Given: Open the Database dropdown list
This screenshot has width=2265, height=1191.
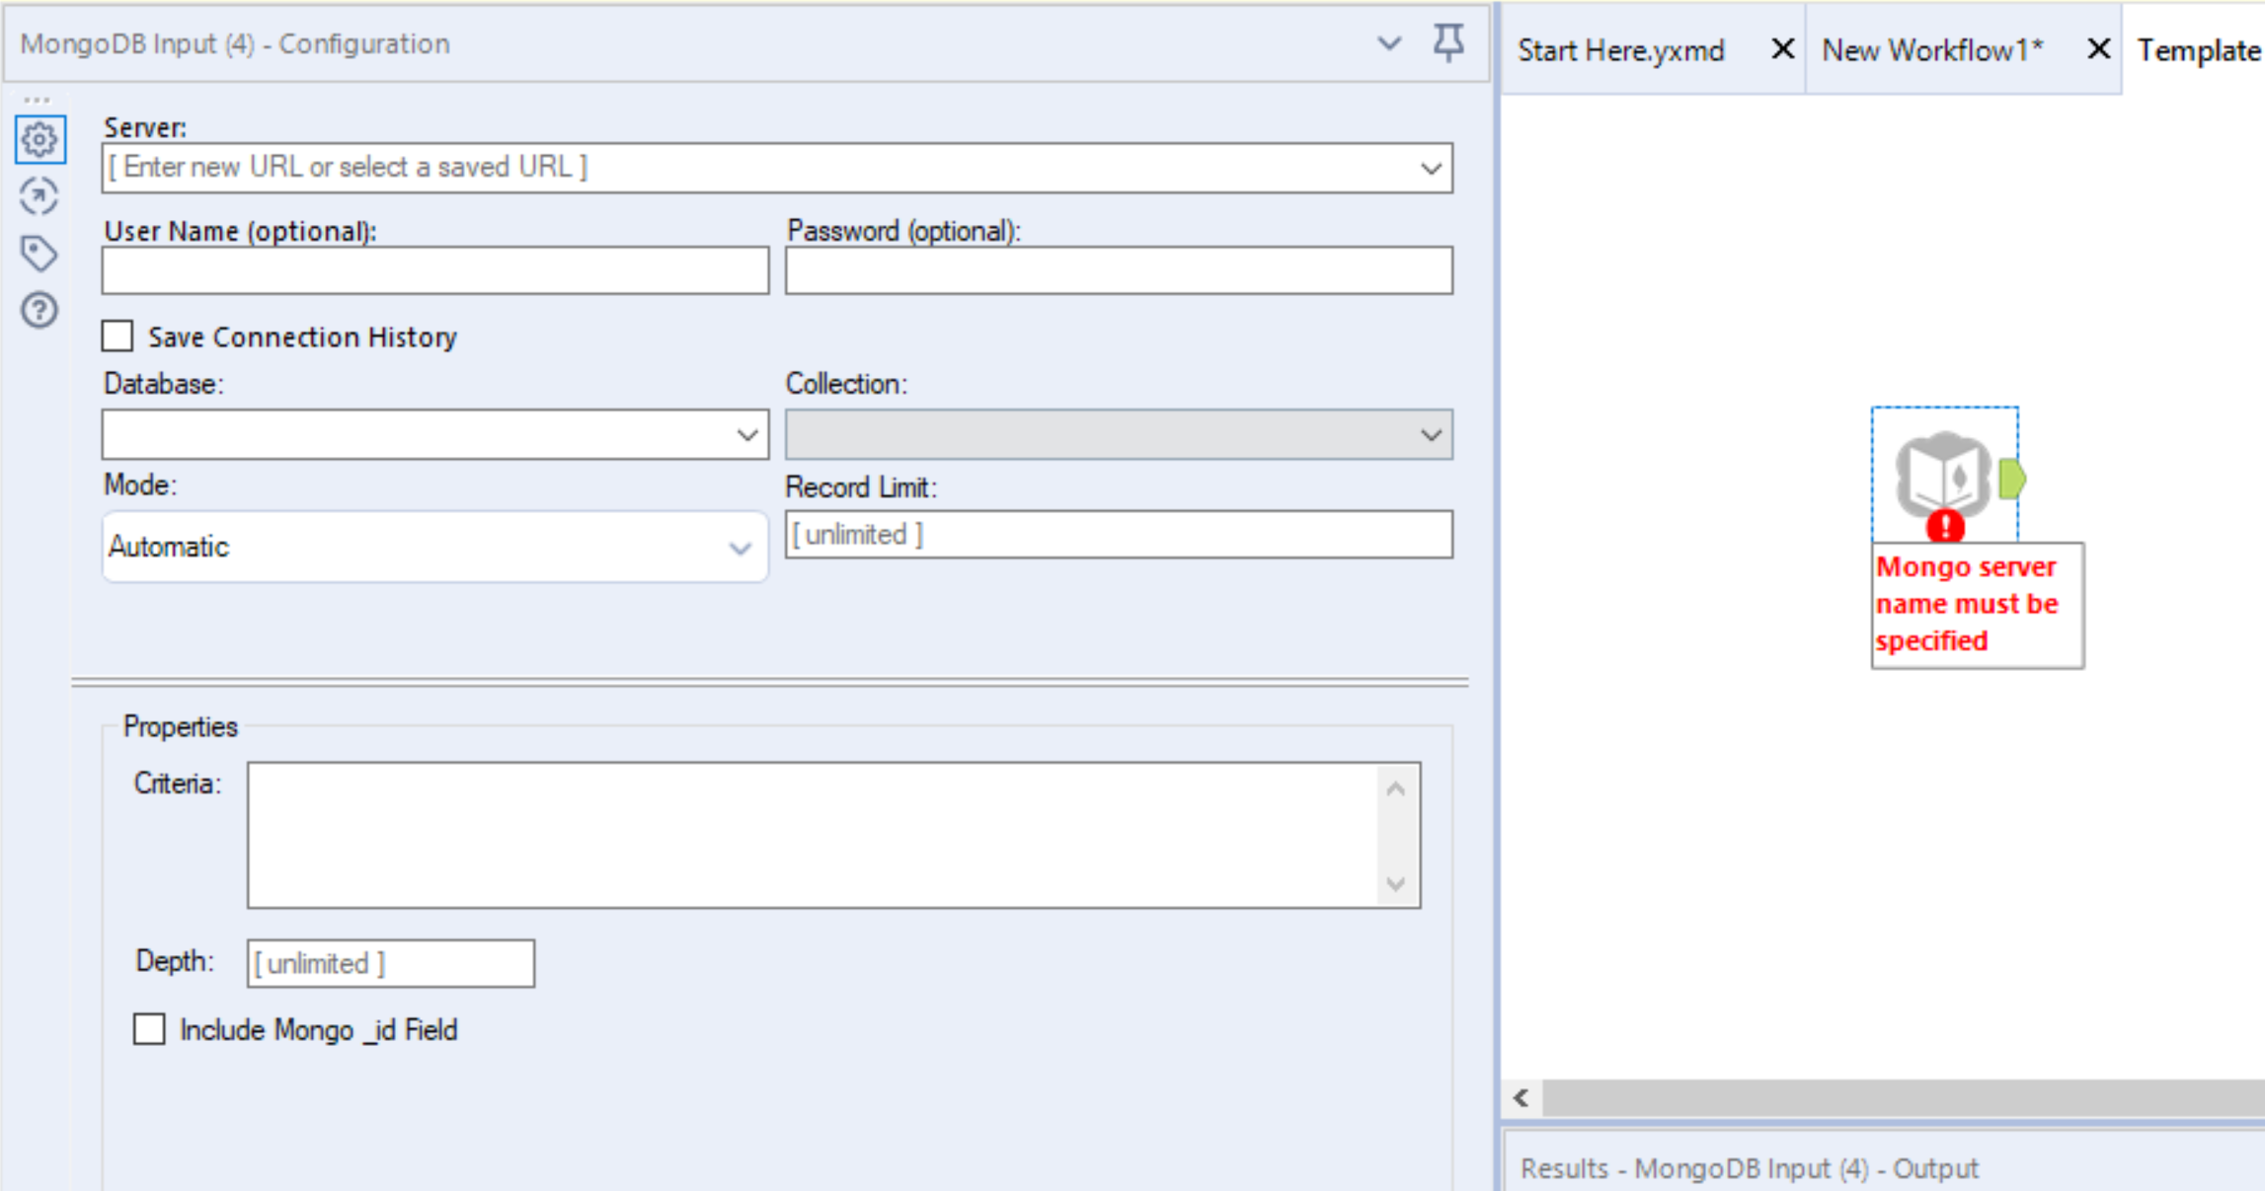Looking at the screenshot, I should 746,435.
